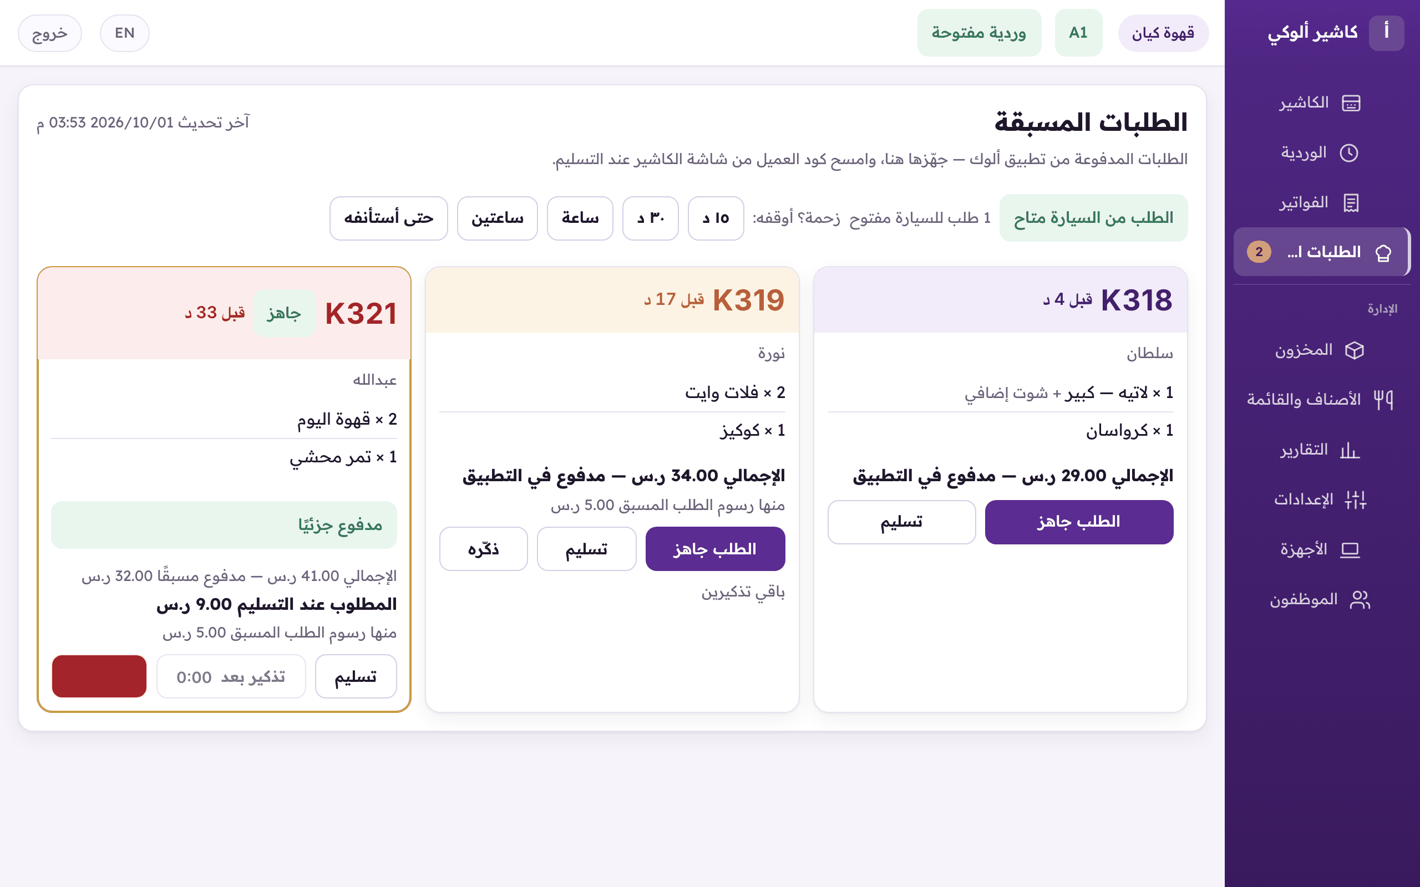Viewport: 1420px width, 887px height.
Task: Select the chef hat pre-orders icon
Action: [1383, 253]
